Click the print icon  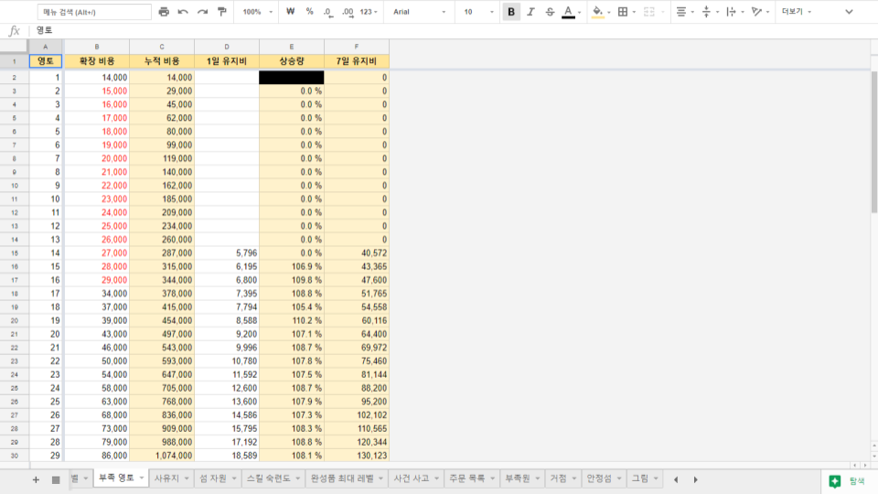click(x=164, y=12)
